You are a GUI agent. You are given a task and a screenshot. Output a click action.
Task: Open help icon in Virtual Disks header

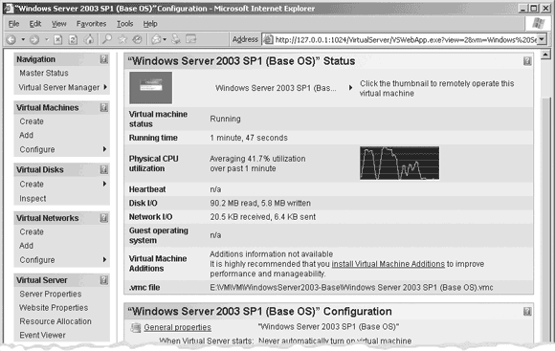pos(103,170)
